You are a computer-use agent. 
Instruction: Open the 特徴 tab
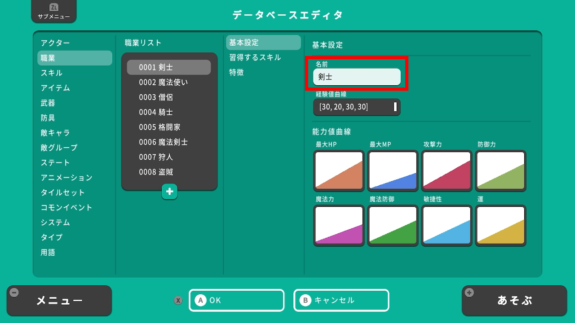[x=237, y=72]
